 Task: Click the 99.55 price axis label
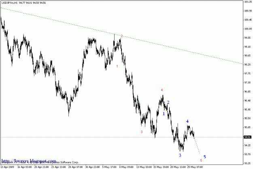coord(248,38)
